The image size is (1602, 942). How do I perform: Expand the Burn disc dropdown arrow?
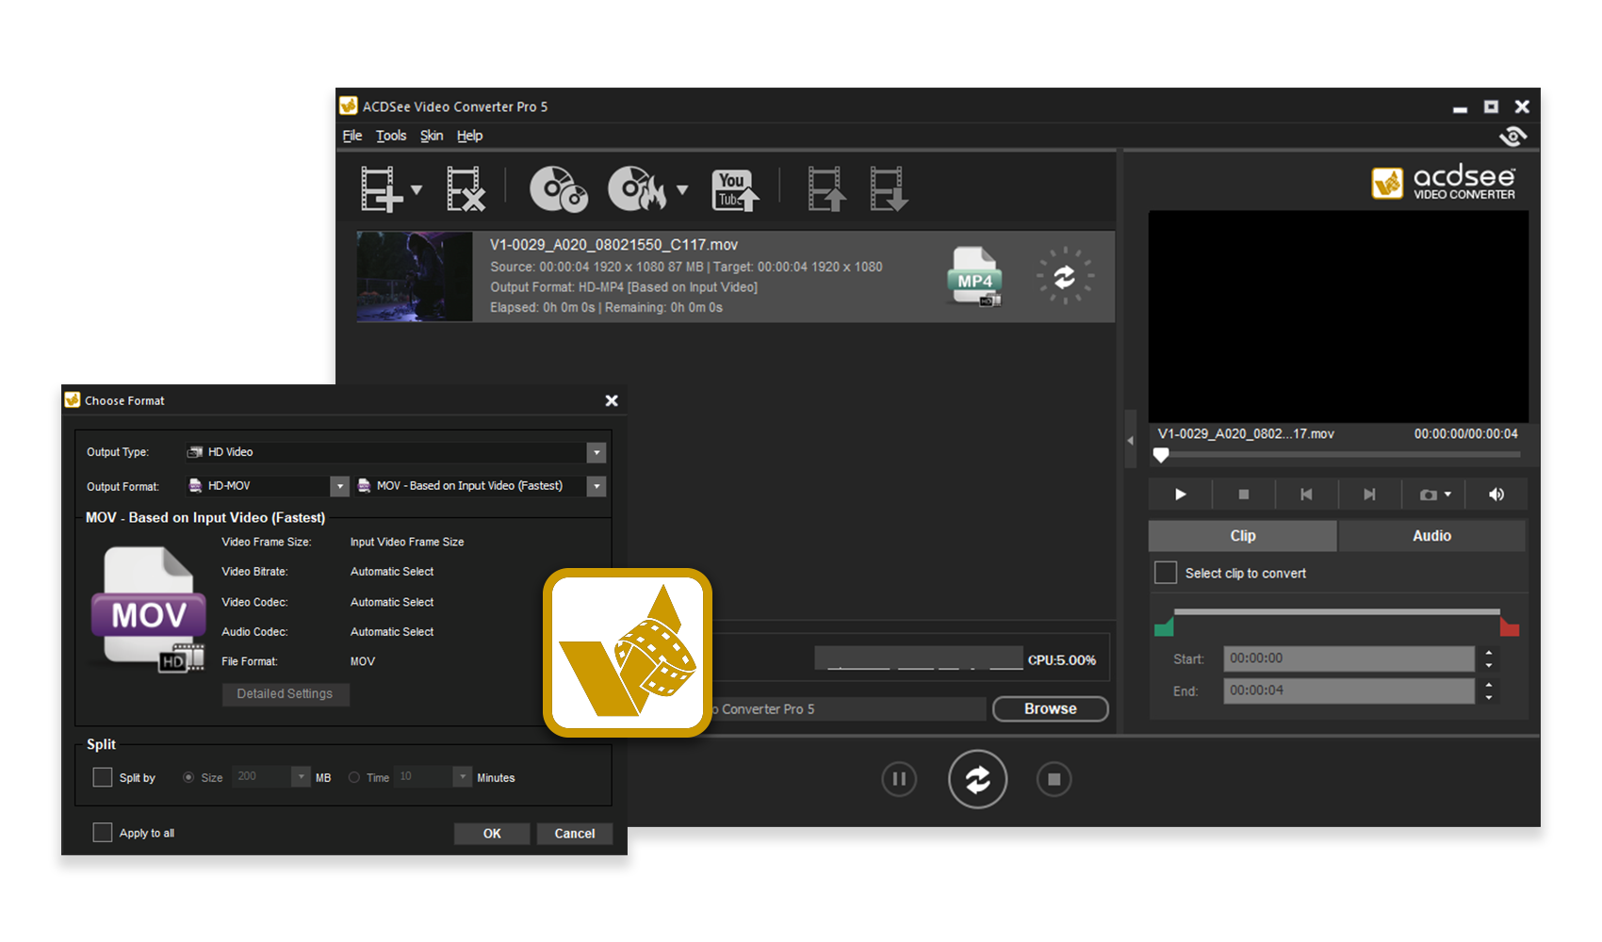[682, 190]
